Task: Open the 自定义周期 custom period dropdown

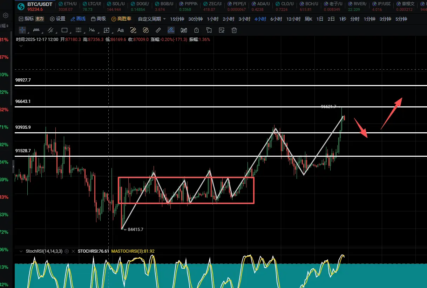Action: point(152,19)
